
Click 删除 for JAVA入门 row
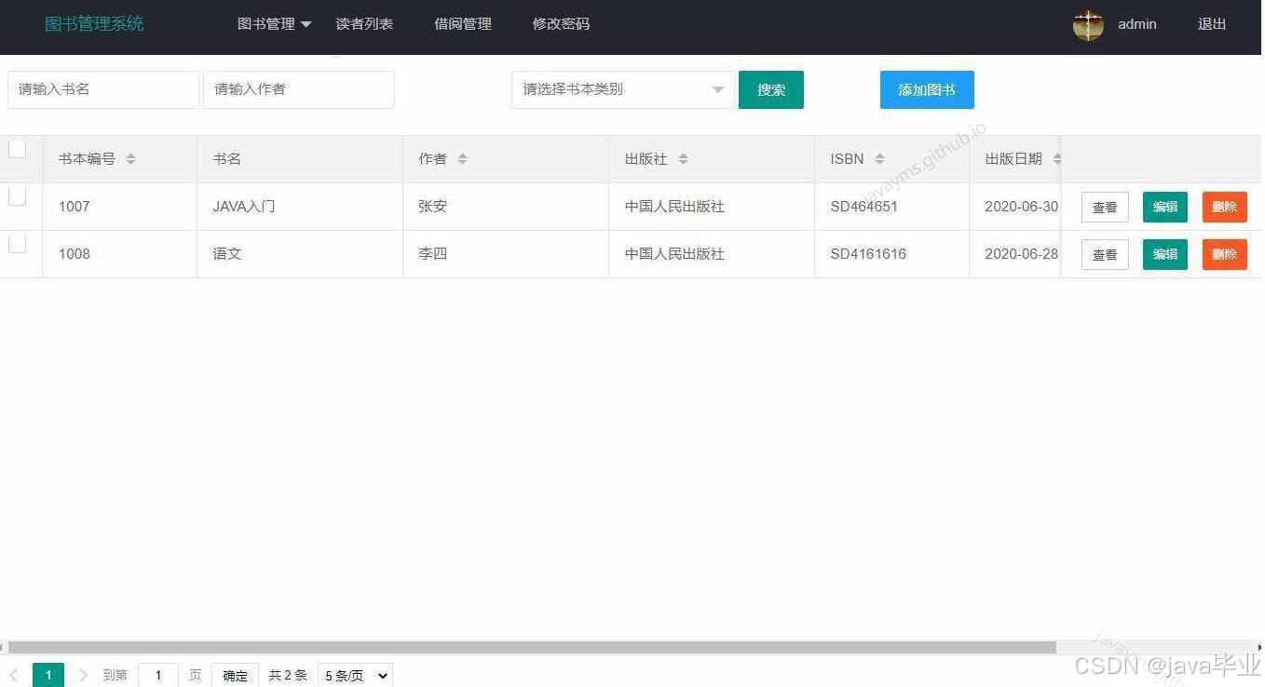[x=1225, y=208]
